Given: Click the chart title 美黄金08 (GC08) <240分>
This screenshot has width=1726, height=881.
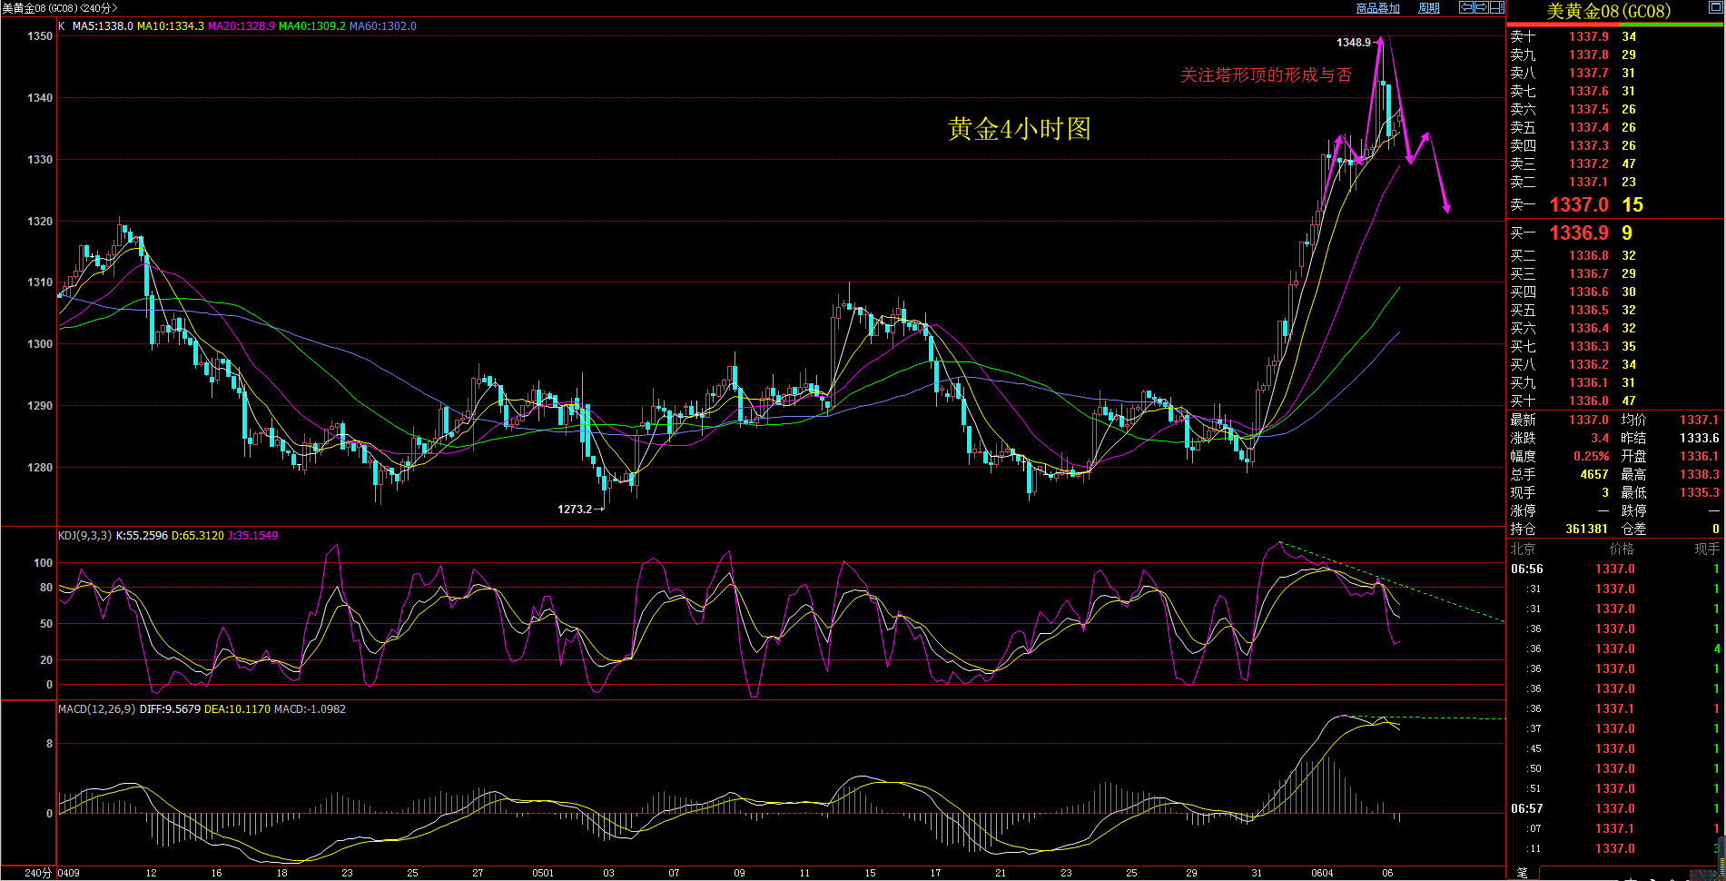Looking at the screenshot, I should tap(60, 8).
